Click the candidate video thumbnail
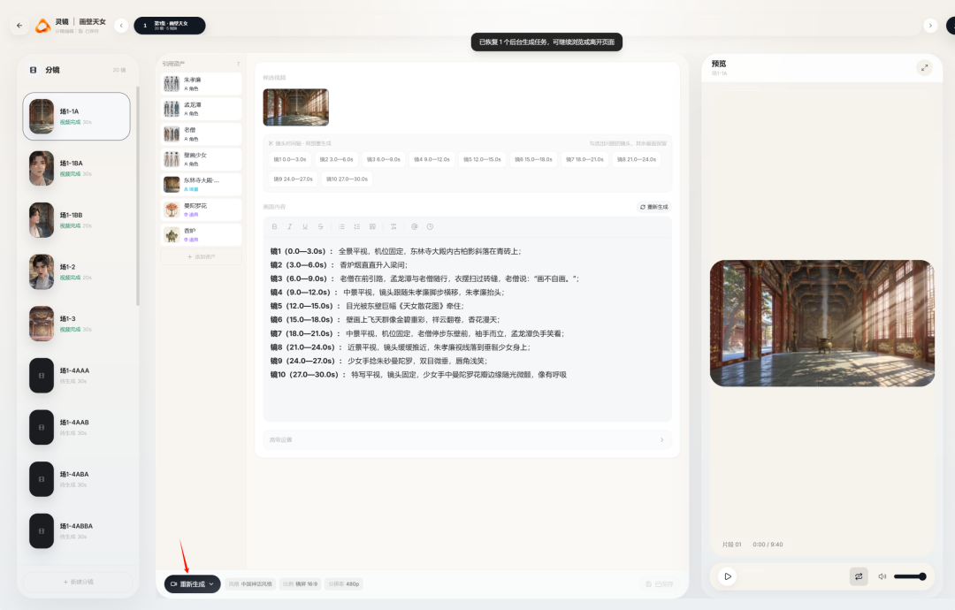This screenshot has width=955, height=610. coord(296,107)
